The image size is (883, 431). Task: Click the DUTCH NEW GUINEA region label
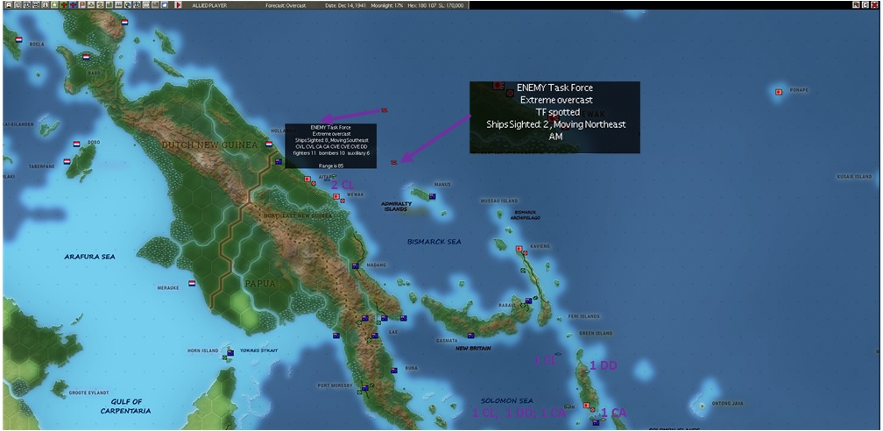(x=209, y=145)
